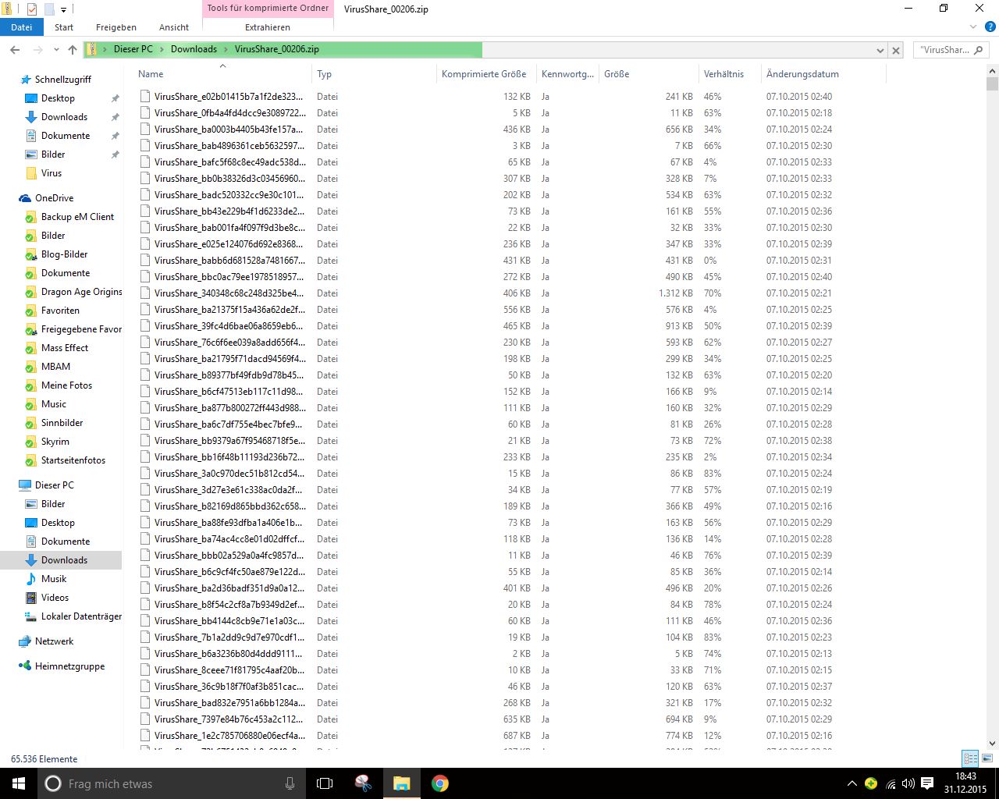Click the File Explorer taskbar icon
Viewport: 999px width, 799px height.
(401, 783)
